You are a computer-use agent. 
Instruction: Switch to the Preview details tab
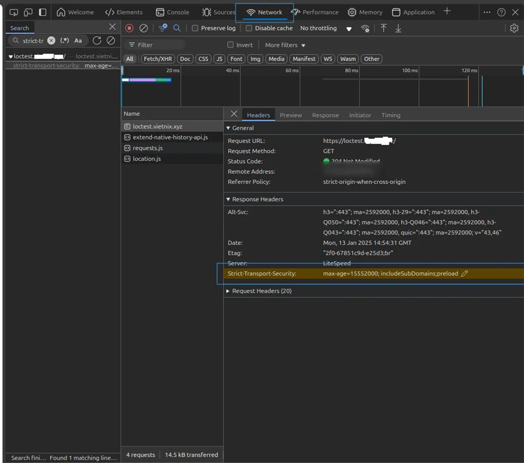pyautogui.click(x=291, y=115)
